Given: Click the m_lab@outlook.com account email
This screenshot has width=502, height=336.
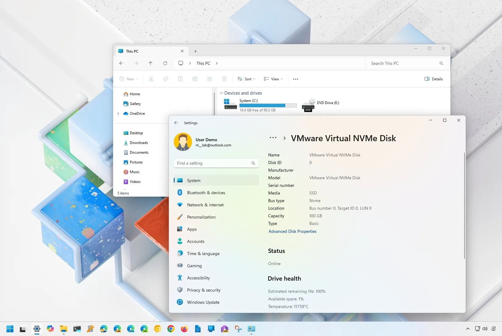Looking at the screenshot, I should pos(213,145).
